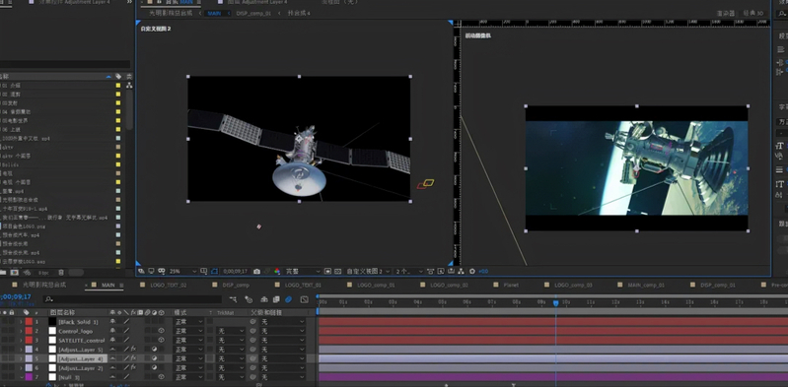Toggle the mask and shape path visibility icon
Viewport: 788px width, 387px height.
pos(214,271)
